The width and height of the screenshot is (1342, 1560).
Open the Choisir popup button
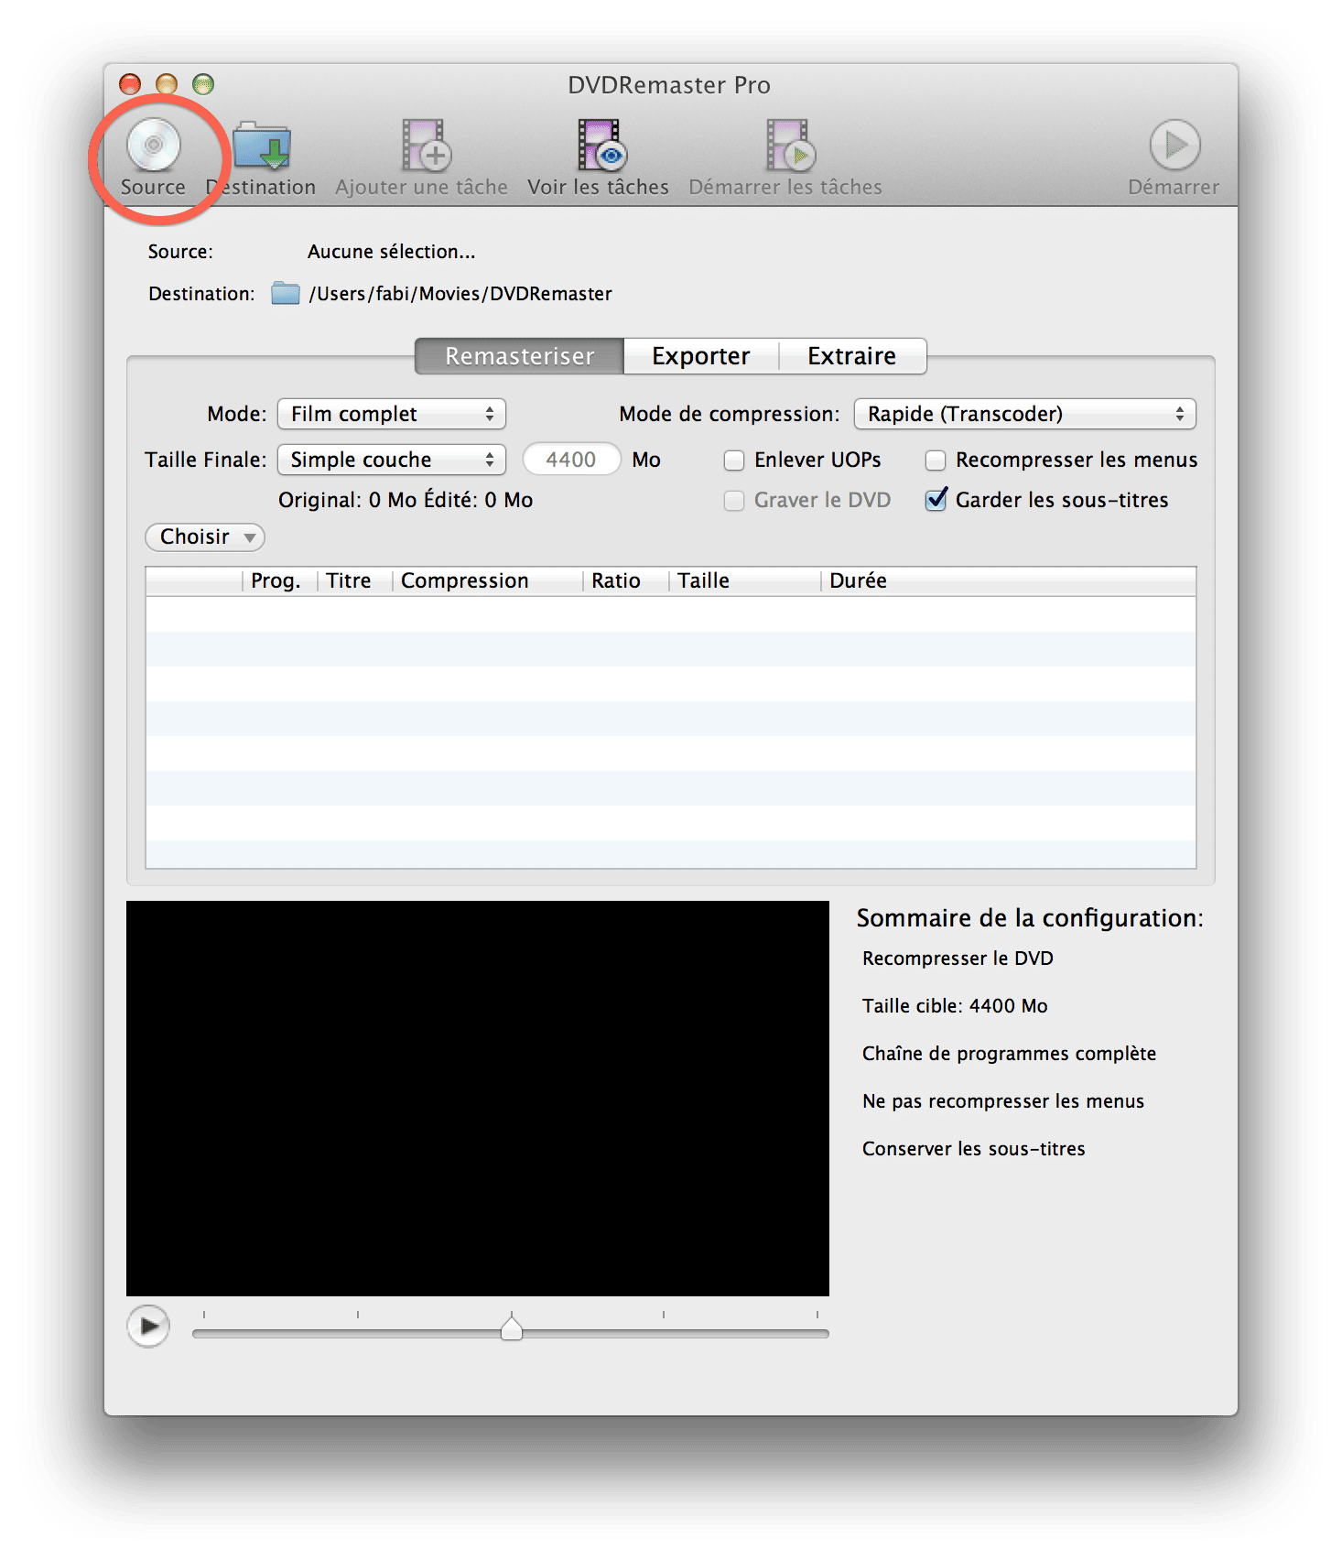click(205, 536)
